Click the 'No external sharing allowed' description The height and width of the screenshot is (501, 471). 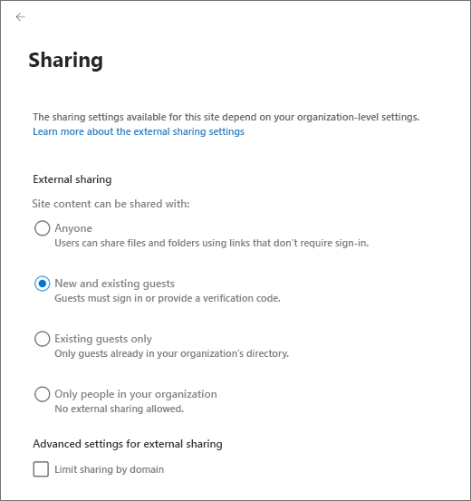(x=120, y=409)
